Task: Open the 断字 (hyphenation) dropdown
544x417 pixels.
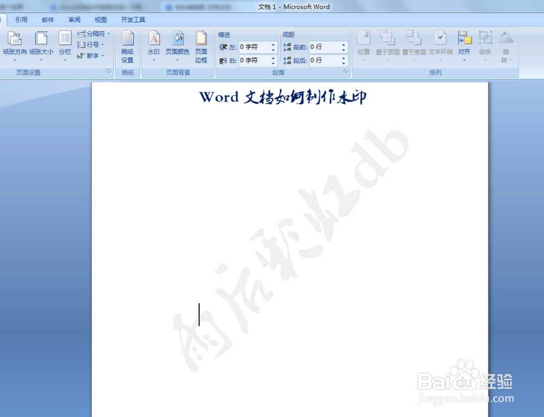Action: [x=90, y=55]
